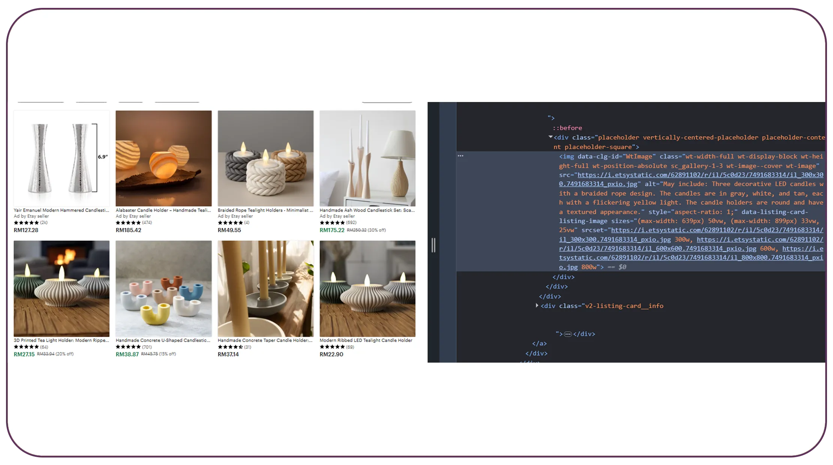Click star rating of Handmade Concrete Taper Holder
The height and width of the screenshot is (465, 833).
[x=230, y=347]
